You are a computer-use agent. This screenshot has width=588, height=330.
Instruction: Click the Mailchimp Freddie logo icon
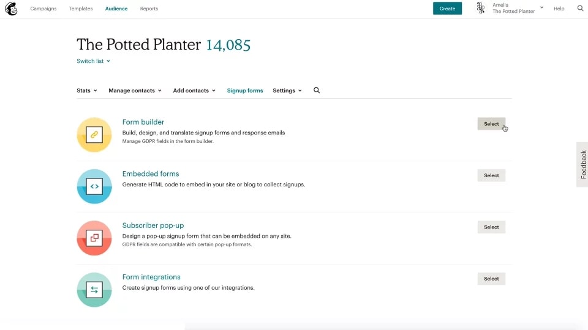11,9
